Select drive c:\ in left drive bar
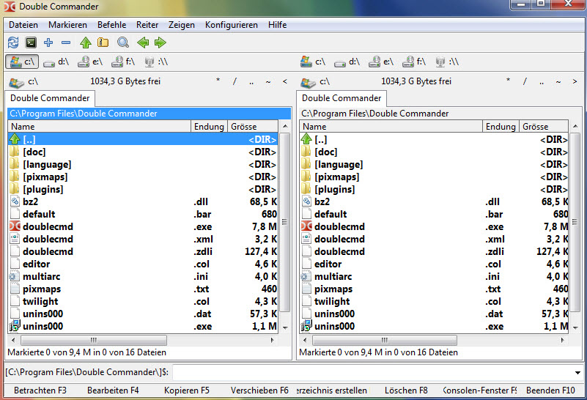The width and height of the screenshot is (587, 400). tap(22, 62)
